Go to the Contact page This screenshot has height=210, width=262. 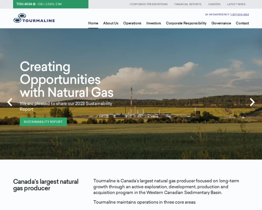tap(242, 23)
